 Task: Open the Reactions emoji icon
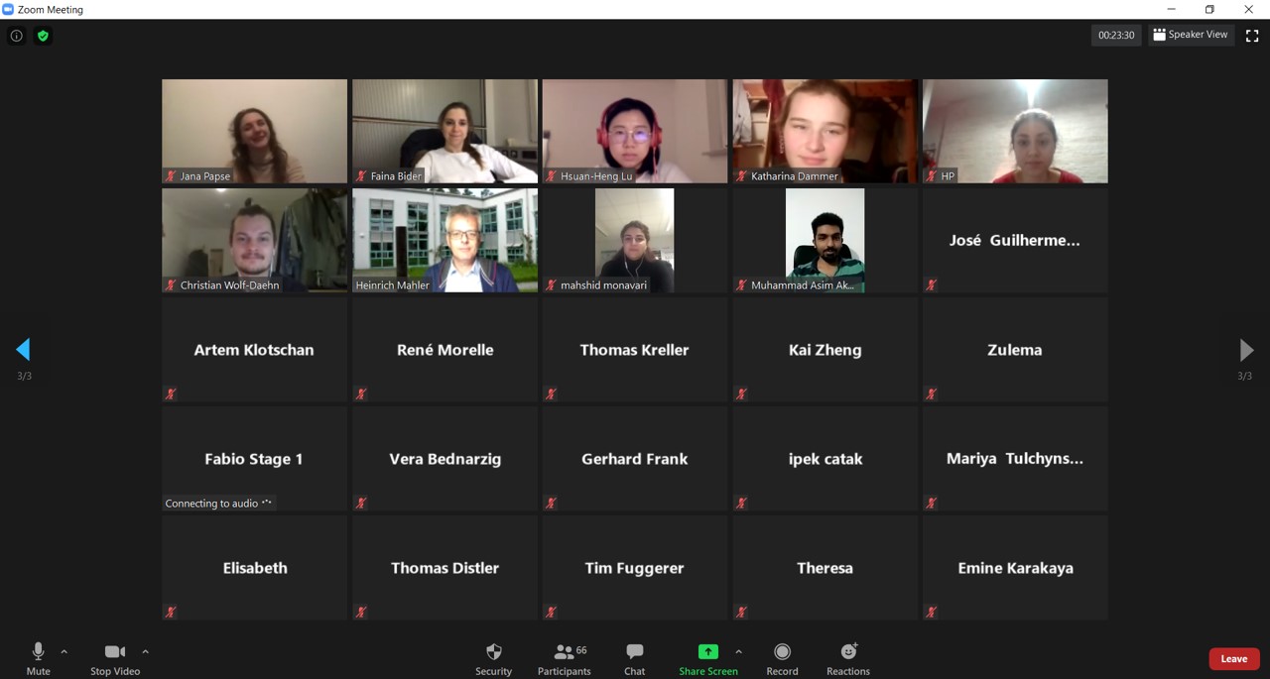848,652
